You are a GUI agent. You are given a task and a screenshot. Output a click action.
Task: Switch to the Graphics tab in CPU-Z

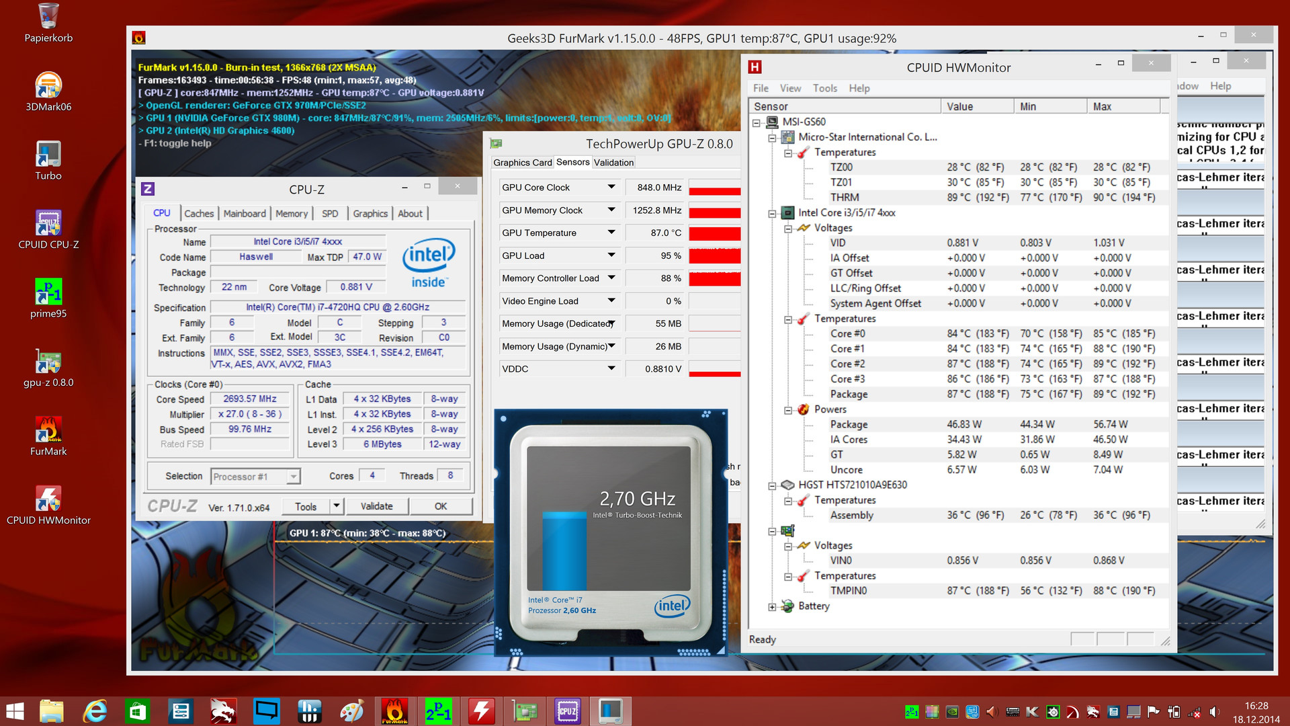[x=370, y=213]
